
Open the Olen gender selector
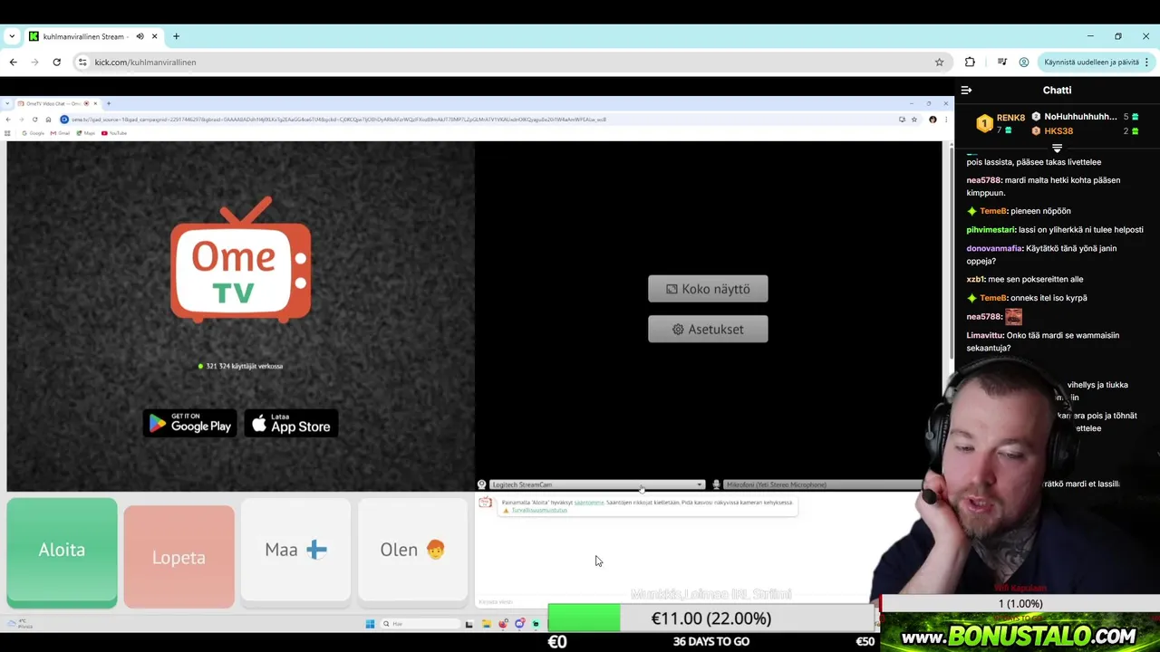tap(412, 550)
